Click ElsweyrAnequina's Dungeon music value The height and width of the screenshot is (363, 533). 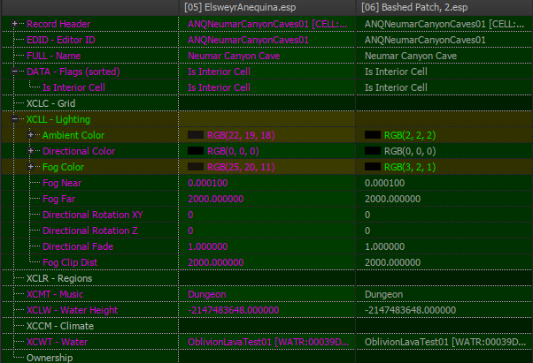point(206,294)
